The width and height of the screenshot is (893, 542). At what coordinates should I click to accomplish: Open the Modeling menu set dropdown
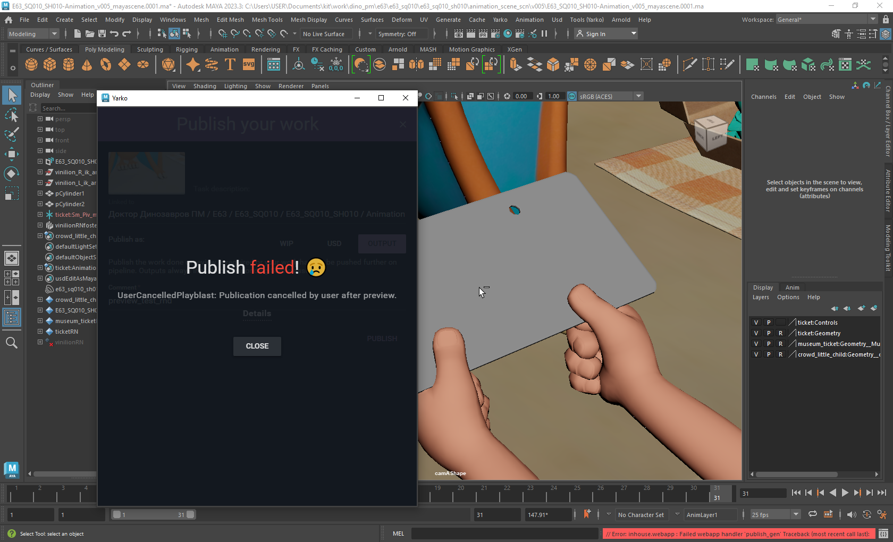33,33
